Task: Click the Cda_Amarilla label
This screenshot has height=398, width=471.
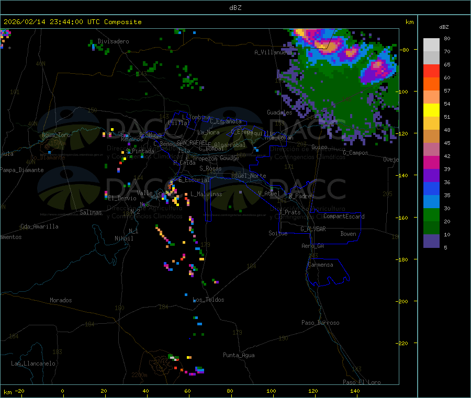Action: coord(39,226)
